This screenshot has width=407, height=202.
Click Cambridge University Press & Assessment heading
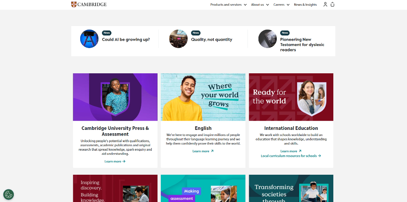click(115, 131)
